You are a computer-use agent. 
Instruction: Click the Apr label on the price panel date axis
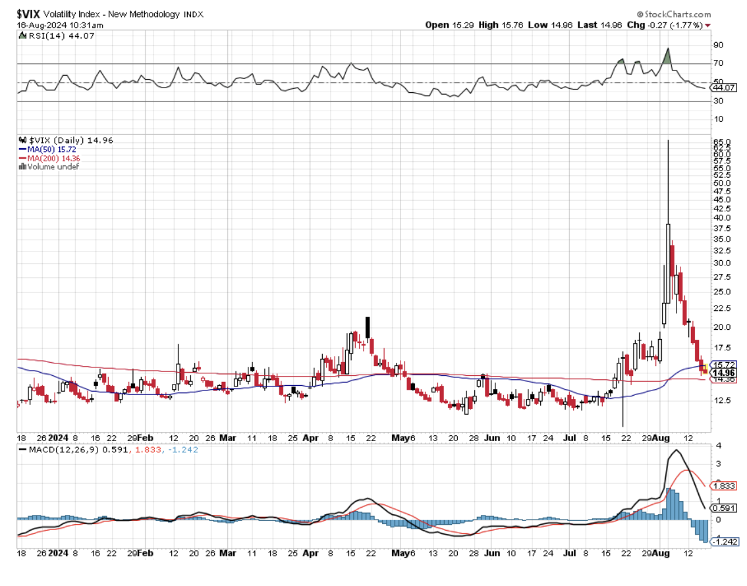pyautogui.click(x=311, y=438)
